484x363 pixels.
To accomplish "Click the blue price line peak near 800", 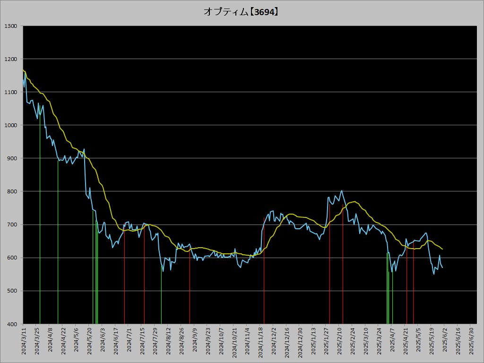I will pos(341,191).
